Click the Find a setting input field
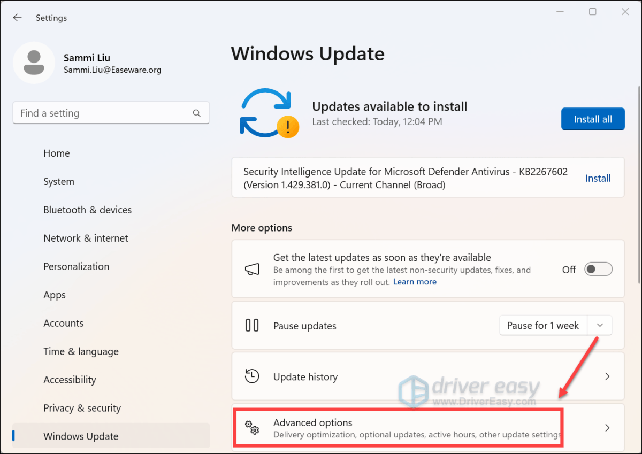 coord(96,113)
